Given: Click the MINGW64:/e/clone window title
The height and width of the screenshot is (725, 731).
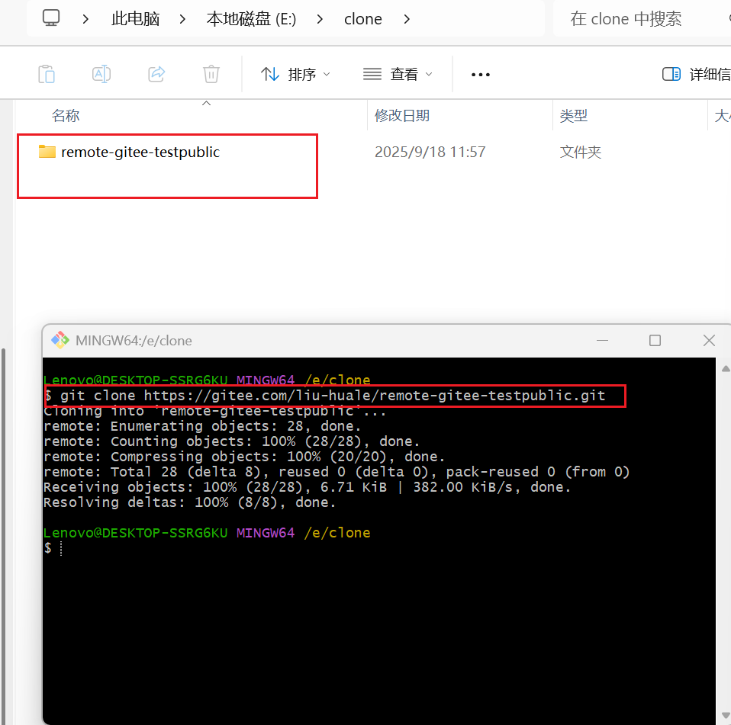Looking at the screenshot, I should point(134,340).
